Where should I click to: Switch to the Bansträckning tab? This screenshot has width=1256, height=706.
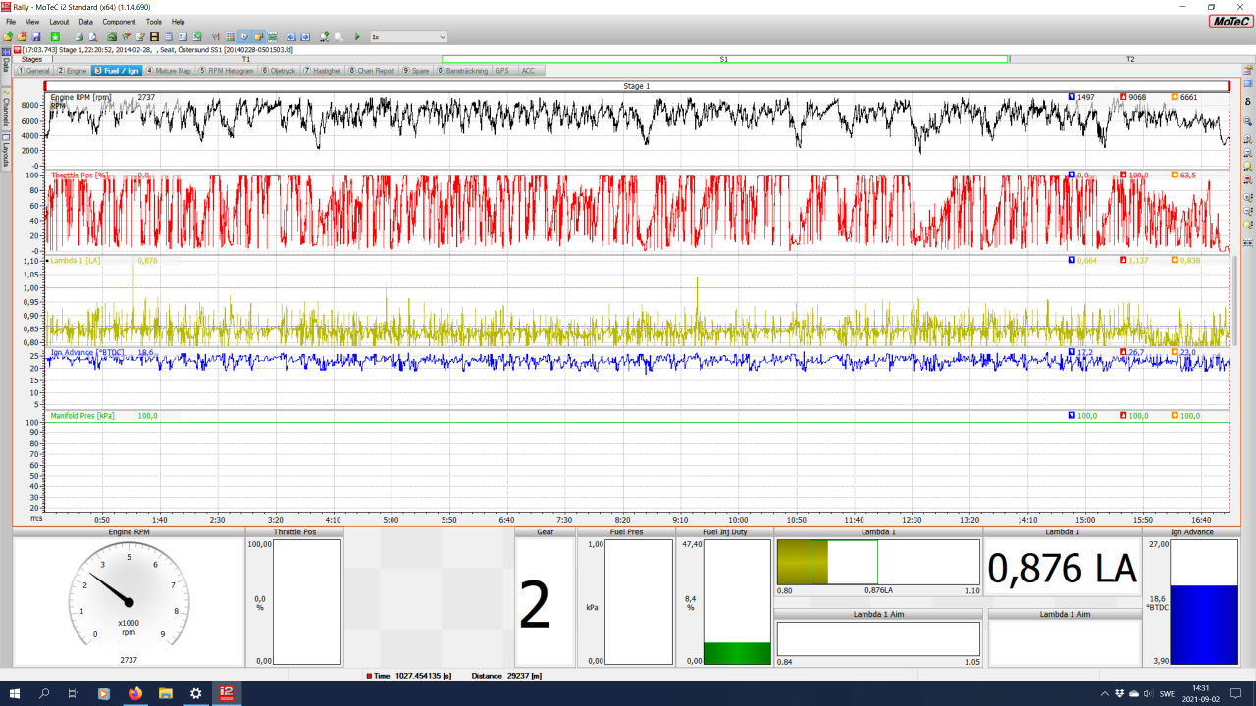point(462,71)
